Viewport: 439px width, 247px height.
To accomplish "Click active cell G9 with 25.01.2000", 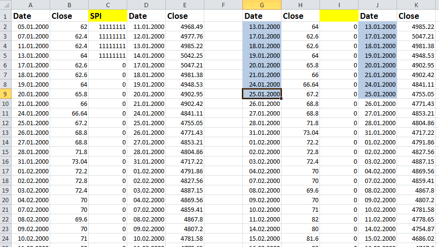I will pos(262,94).
